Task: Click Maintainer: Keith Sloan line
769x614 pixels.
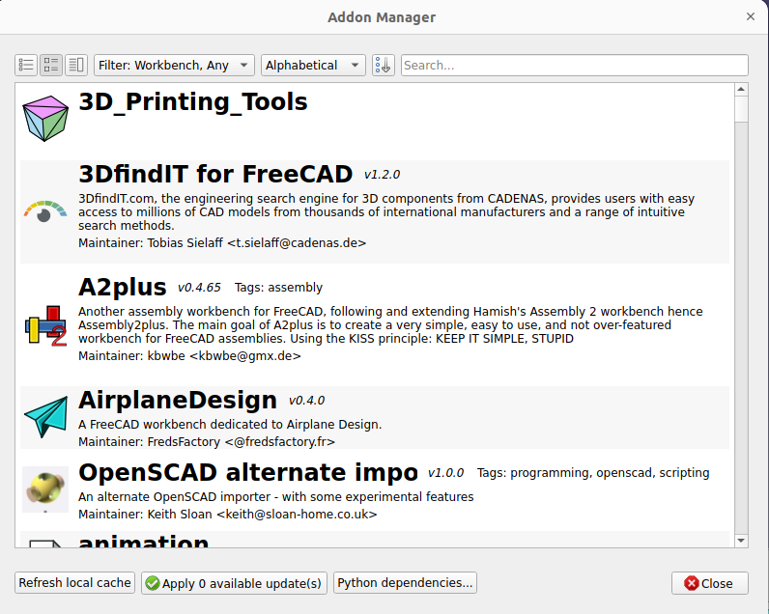Action: click(228, 515)
